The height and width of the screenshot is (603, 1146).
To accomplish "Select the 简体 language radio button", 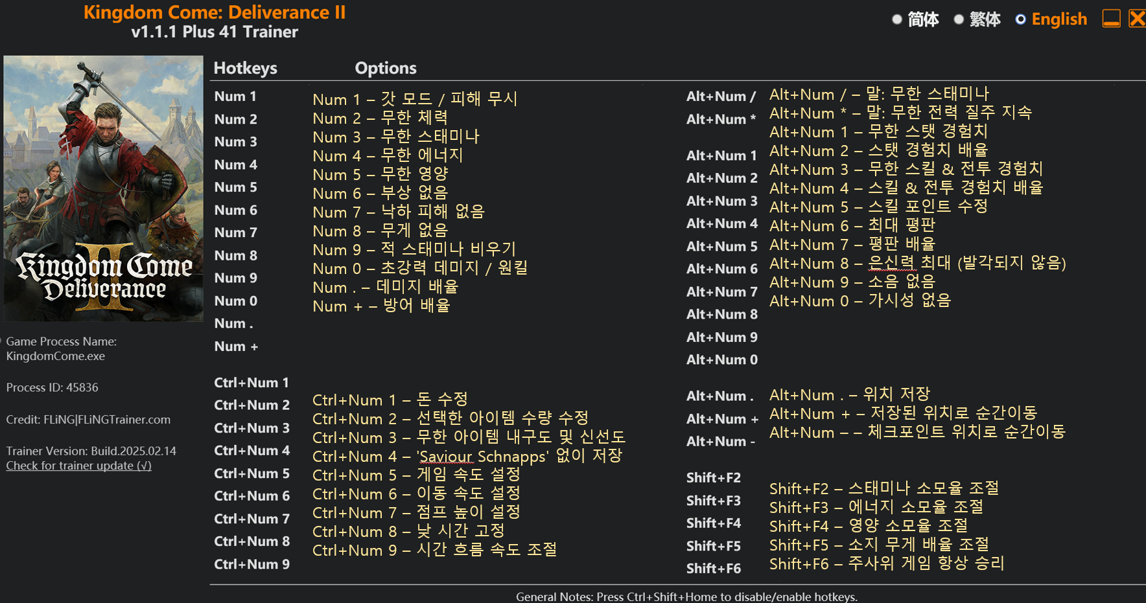I will pos(897,19).
